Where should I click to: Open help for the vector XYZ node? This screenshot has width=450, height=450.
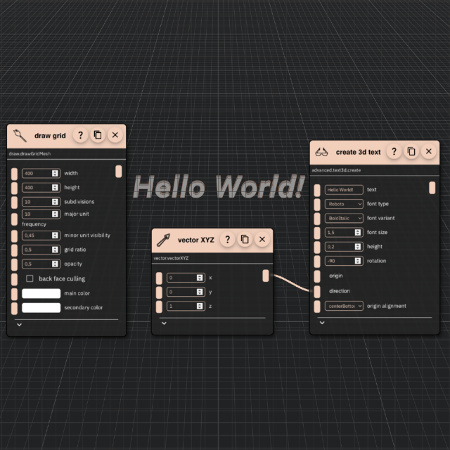[x=228, y=239]
